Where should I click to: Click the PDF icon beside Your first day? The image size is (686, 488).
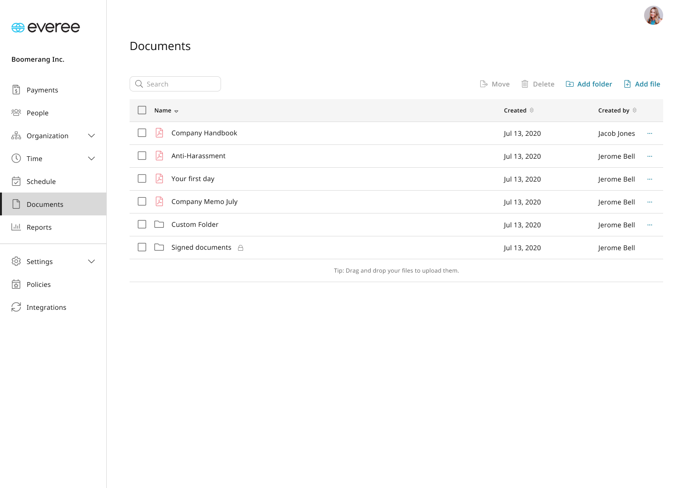pos(160,179)
